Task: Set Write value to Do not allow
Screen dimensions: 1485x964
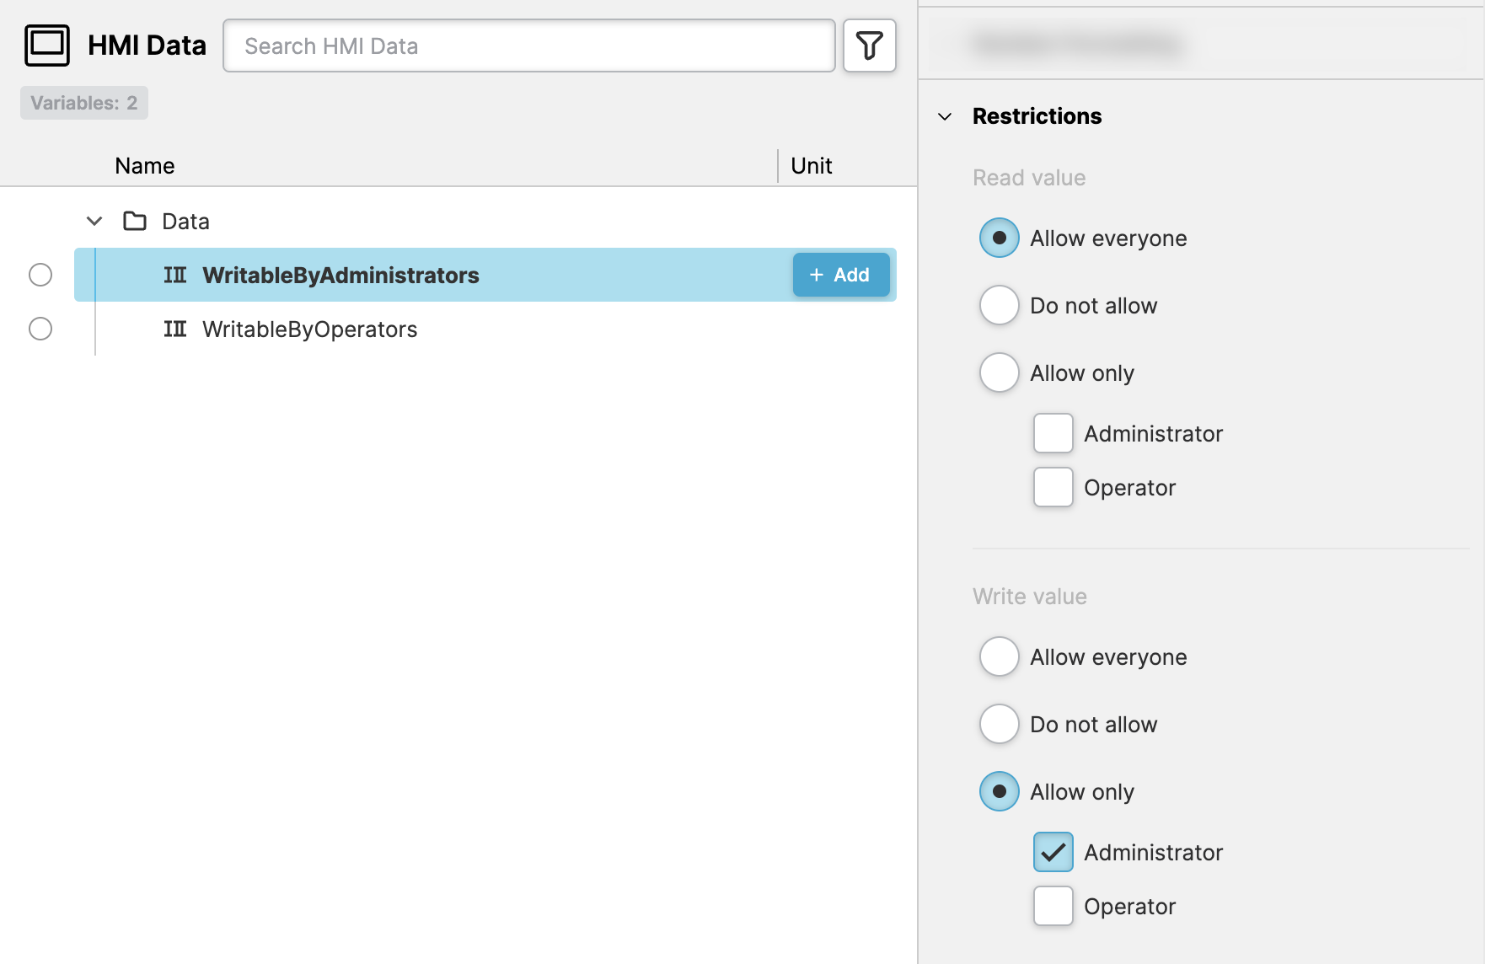Action: pos(1000,725)
